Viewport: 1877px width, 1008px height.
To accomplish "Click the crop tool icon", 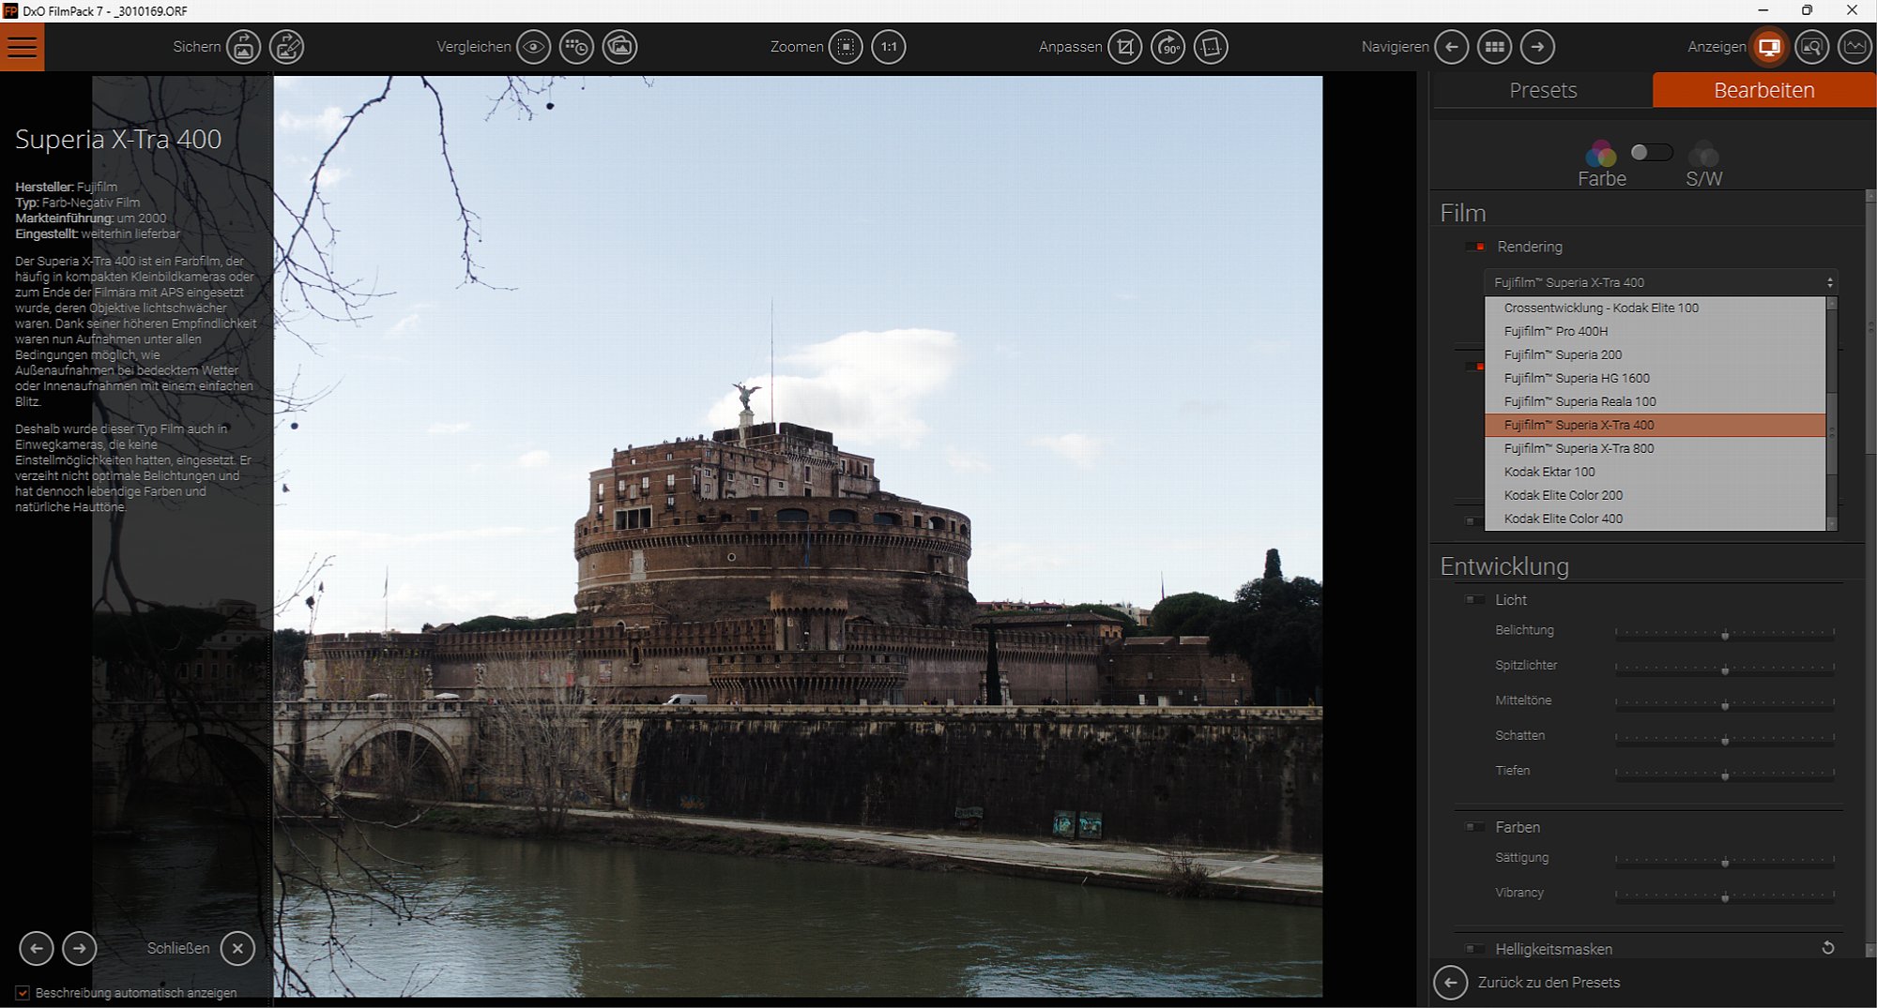I will [x=1124, y=47].
